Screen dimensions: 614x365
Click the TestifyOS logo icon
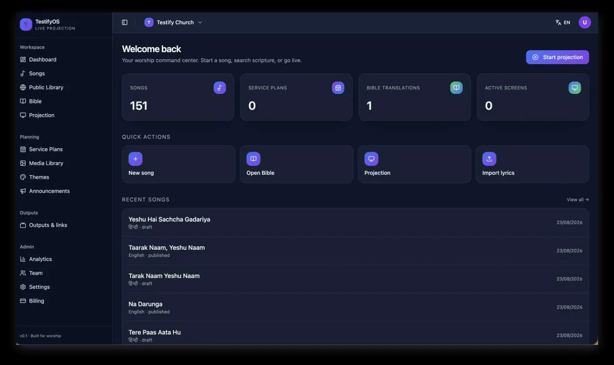[26, 25]
